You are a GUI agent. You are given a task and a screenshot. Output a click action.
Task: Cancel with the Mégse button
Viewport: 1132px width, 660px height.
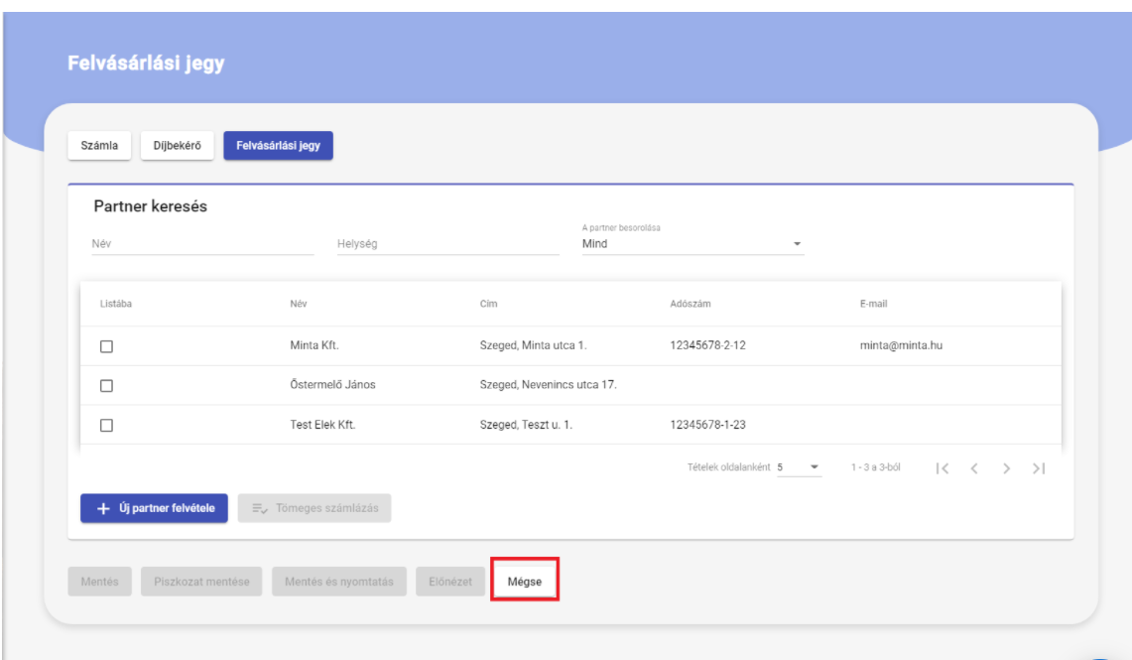click(525, 582)
